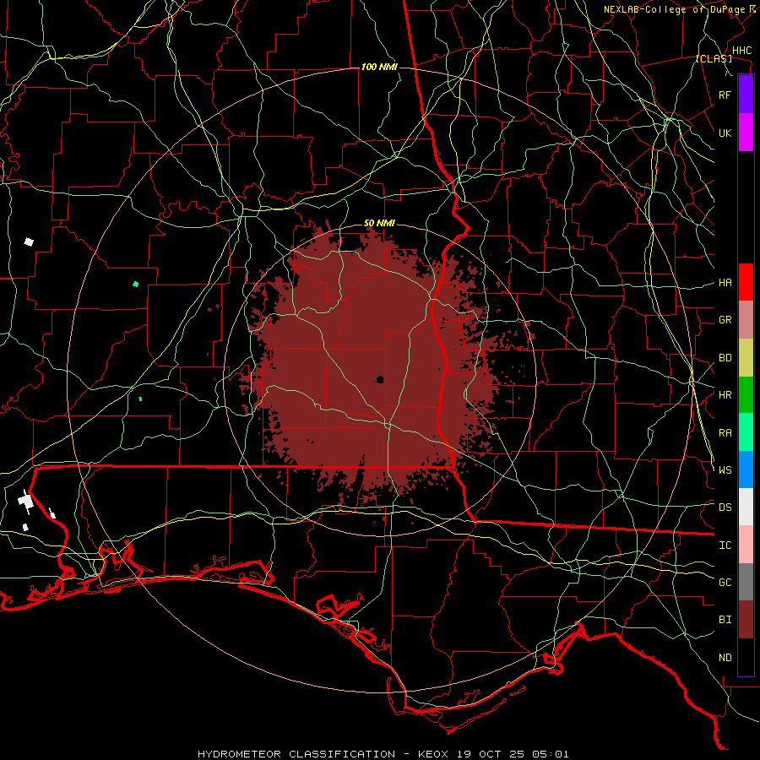This screenshot has width=760, height=760.
Task: Click the RA light-green legend swatch
Action: 746,432
